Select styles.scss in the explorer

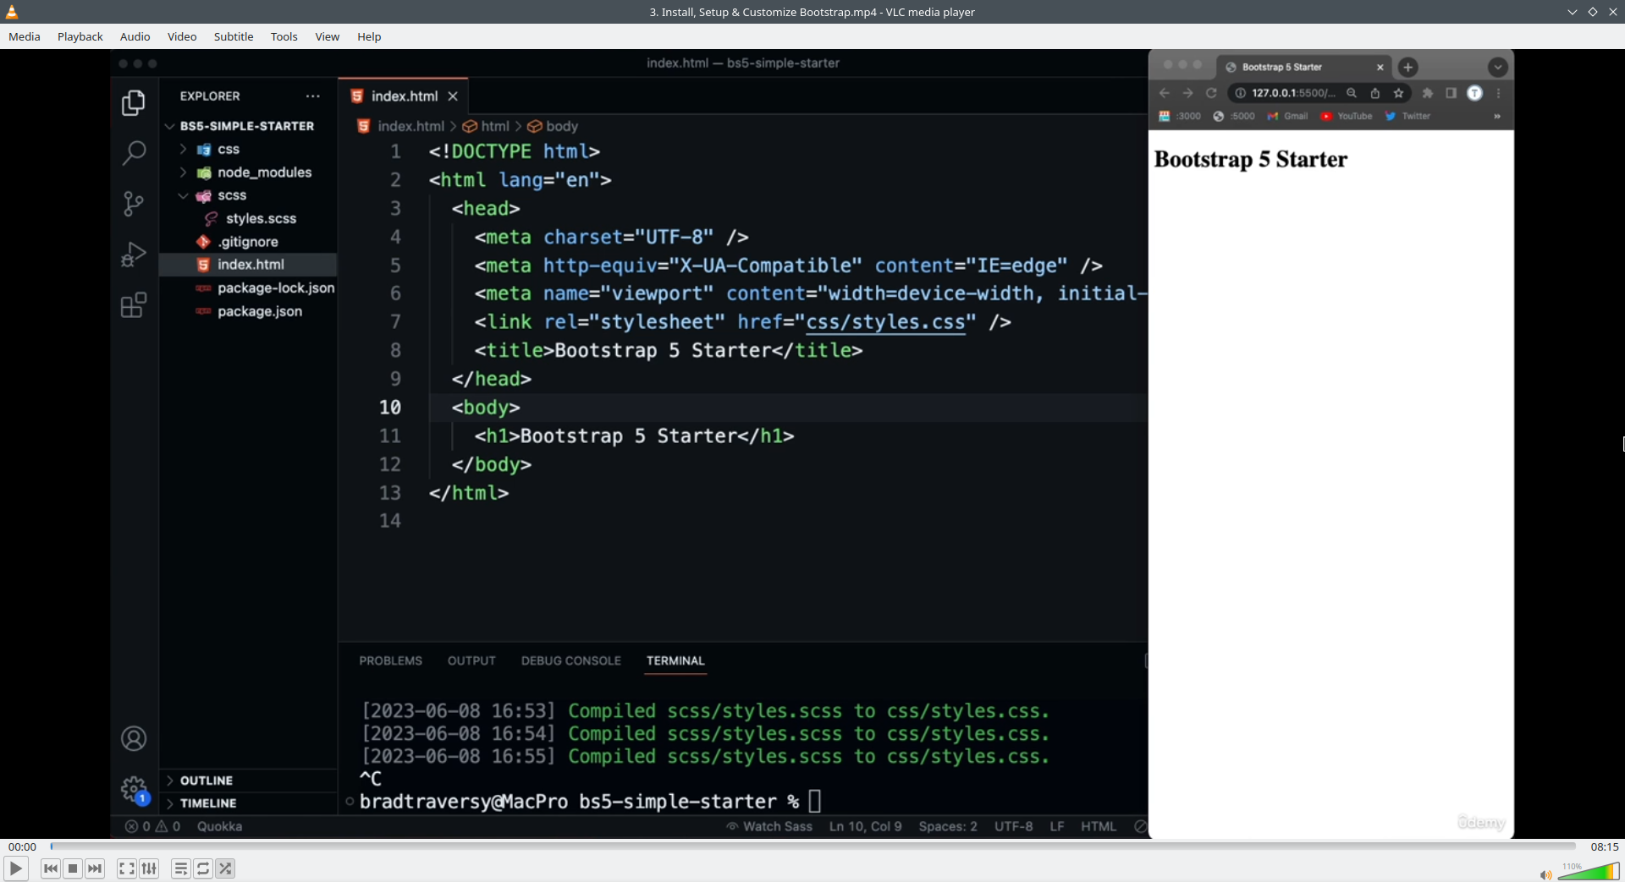pyautogui.click(x=248, y=218)
